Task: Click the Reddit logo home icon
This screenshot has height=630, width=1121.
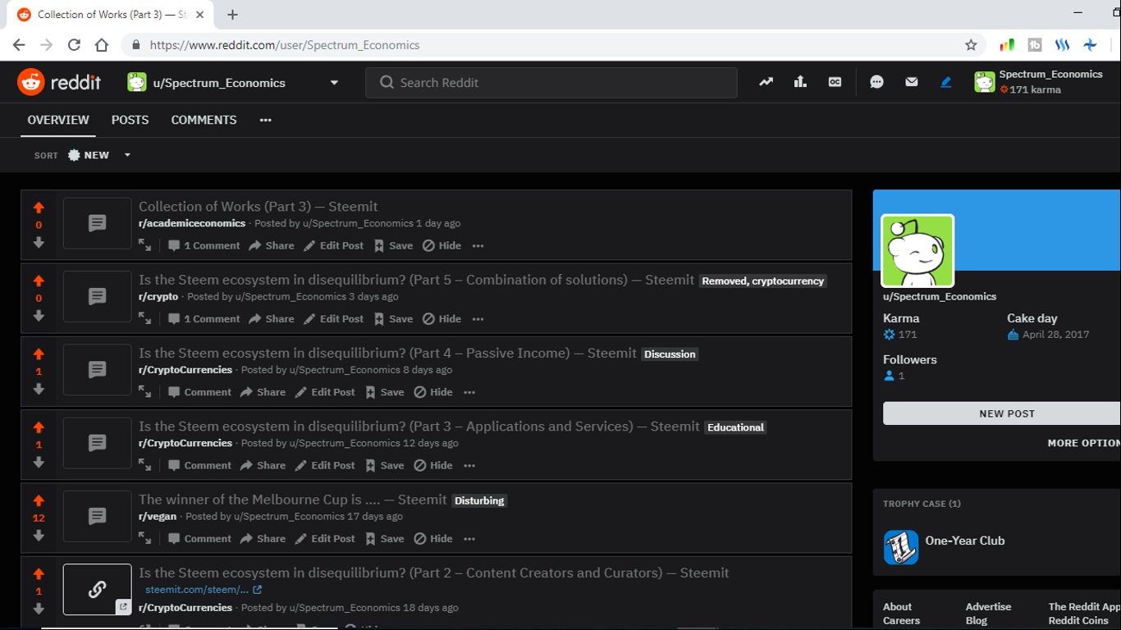Action: point(31,82)
